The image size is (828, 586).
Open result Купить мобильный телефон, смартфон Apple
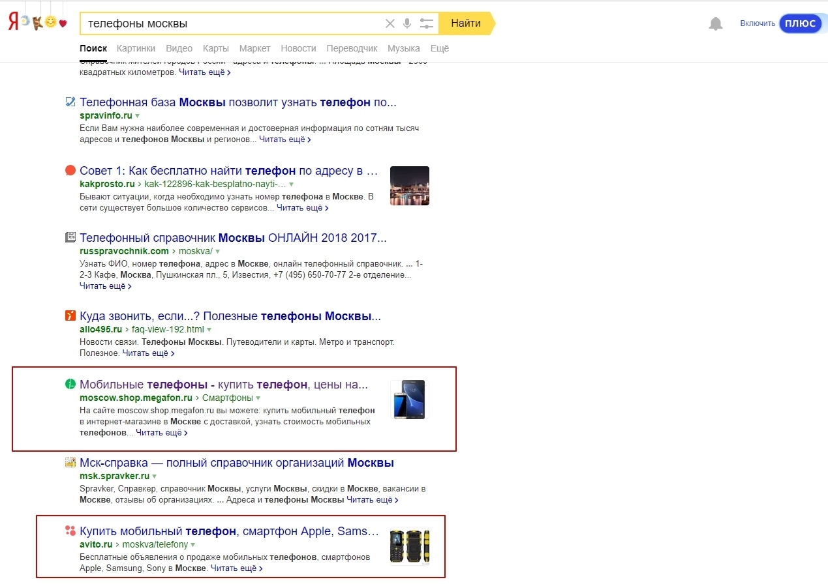(229, 531)
